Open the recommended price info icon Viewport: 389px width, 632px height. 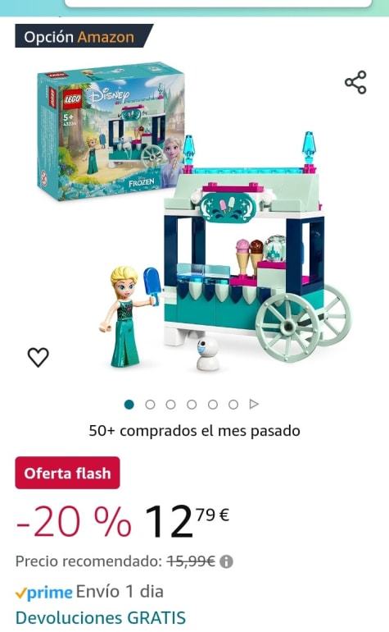coord(227,561)
